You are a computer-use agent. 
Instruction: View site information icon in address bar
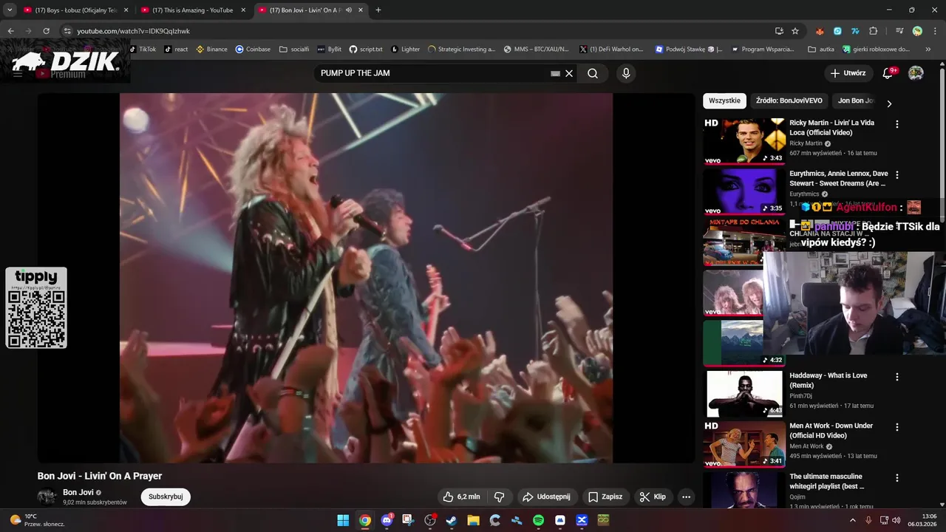[67, 31]
